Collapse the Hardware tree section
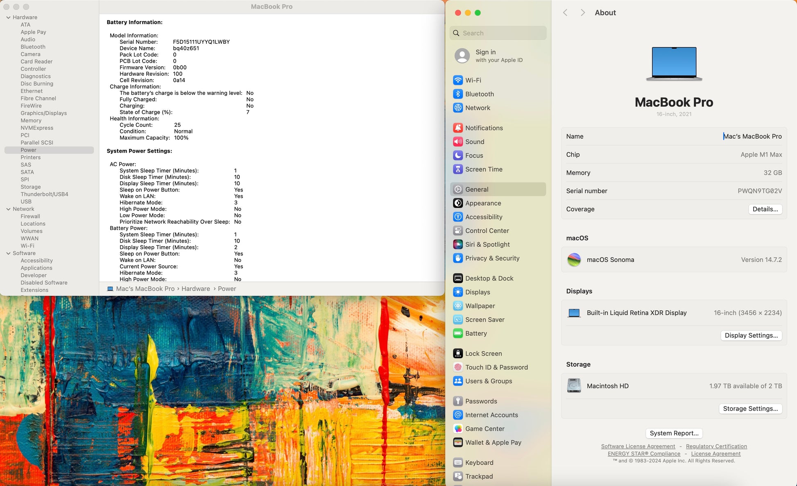The width and height of the screenshot is (797, 486). coord(8,17)
